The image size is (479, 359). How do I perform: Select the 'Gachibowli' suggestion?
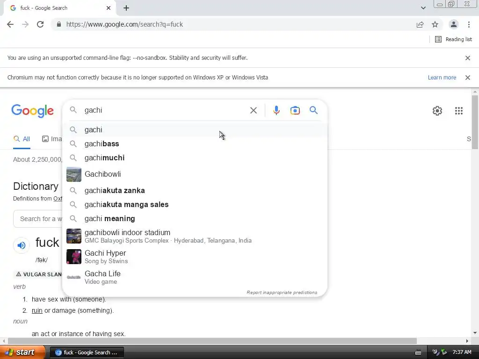195,174
